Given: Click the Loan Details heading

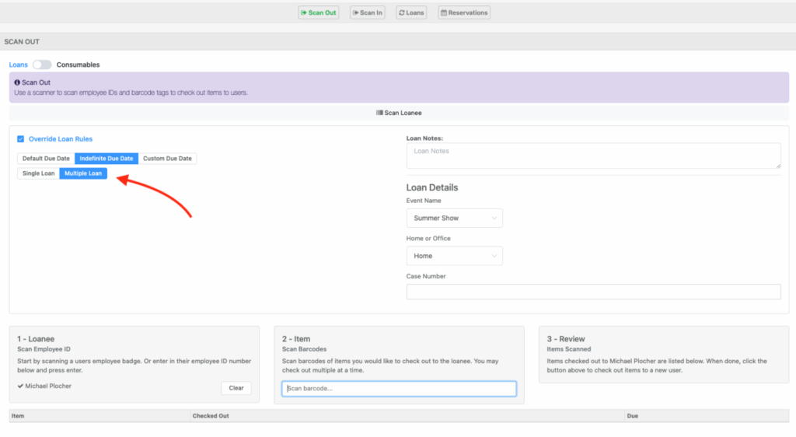Looking at the screenshot, I should click(432, 187).
